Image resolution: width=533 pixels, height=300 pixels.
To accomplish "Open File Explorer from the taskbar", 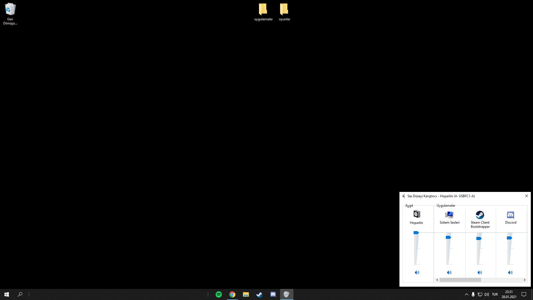I will 246,294.
